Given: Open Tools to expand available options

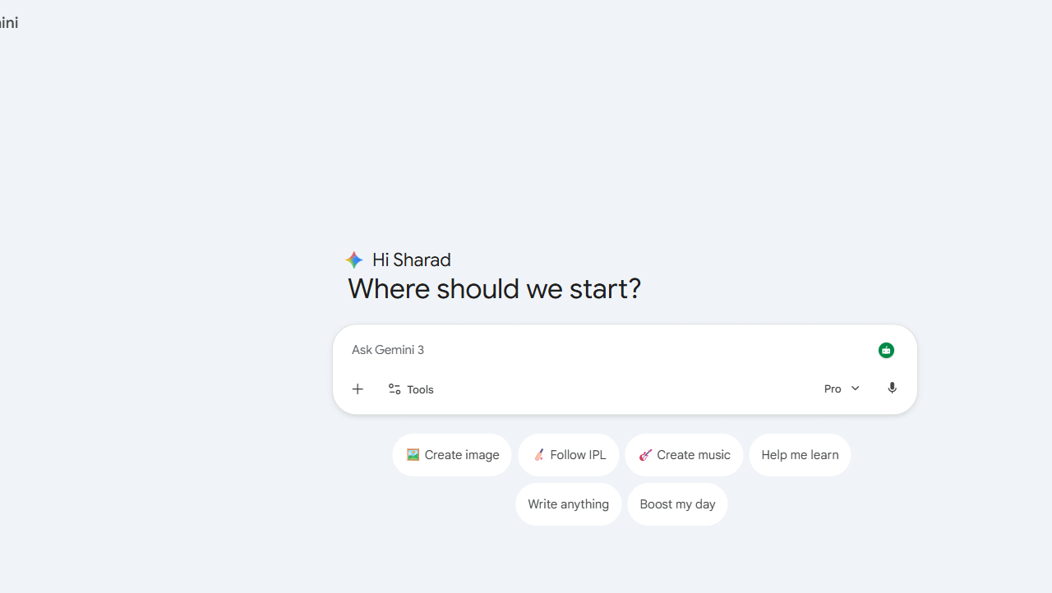Looking at the screenshot, I should click(411, 388).
